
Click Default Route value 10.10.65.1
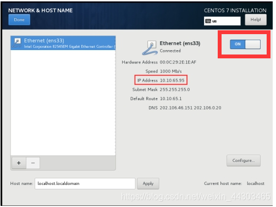(x=171, y=99)
